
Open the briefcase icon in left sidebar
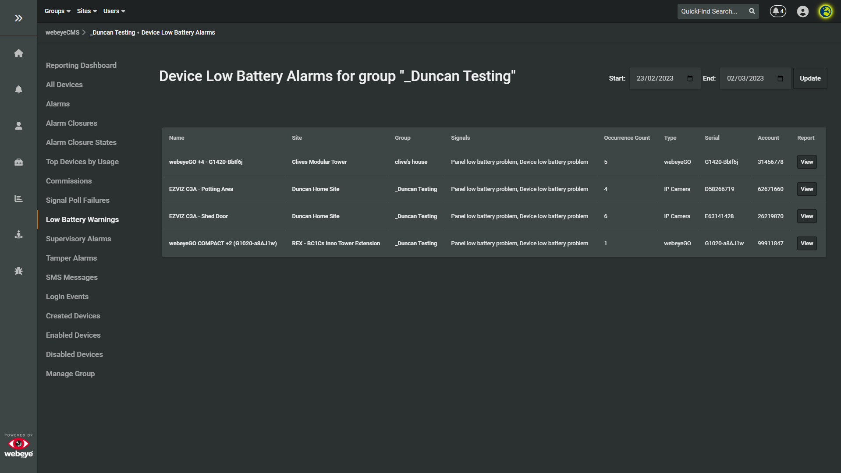click(18, 162)
